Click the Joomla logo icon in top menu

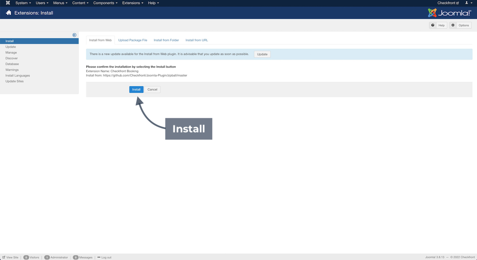[8, 3]
